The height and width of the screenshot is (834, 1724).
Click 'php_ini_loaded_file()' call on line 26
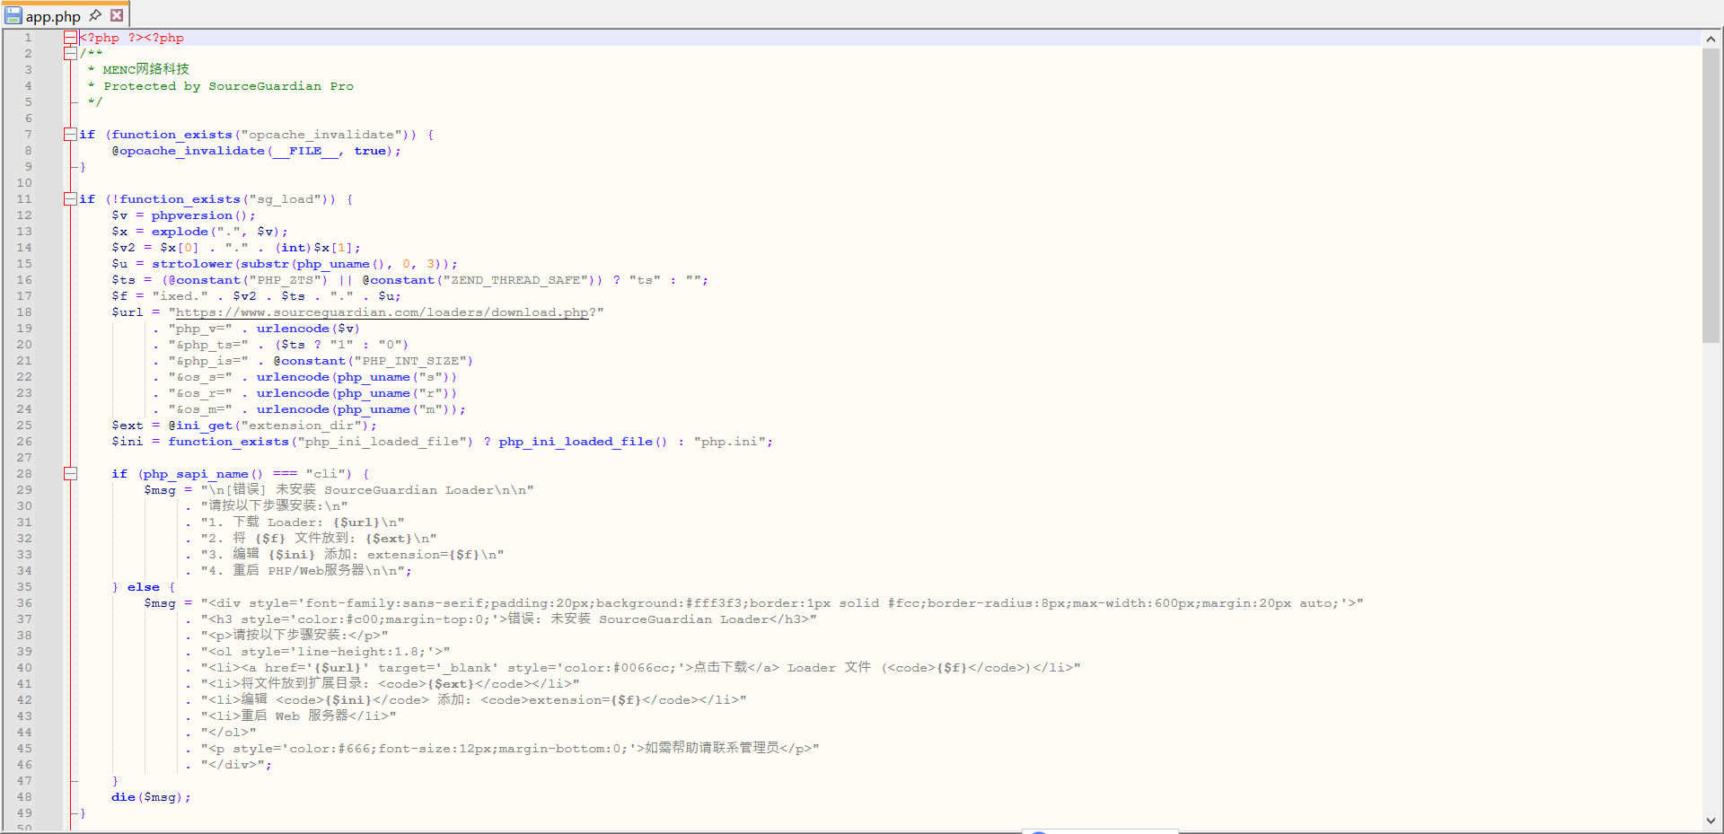click(x=583, y=442)
